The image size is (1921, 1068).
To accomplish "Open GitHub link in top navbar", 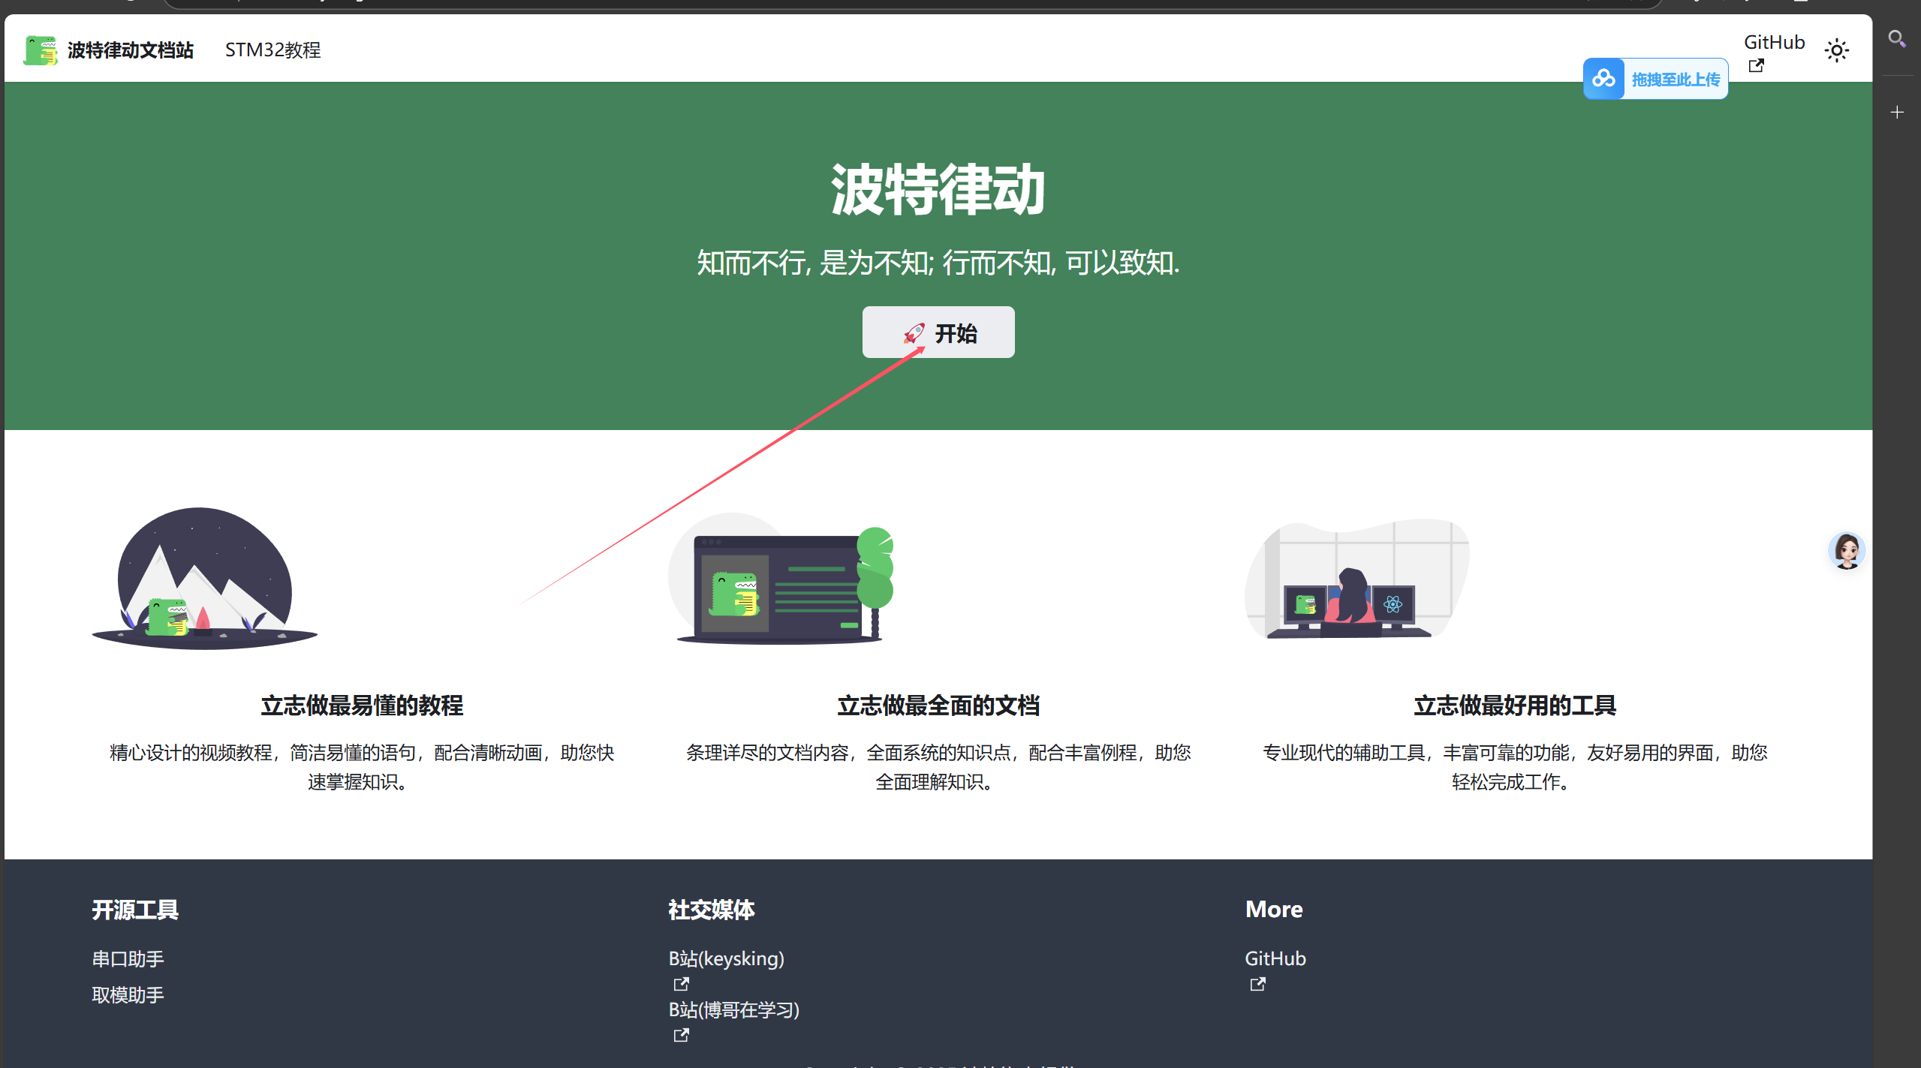I will click(1773, 43).
